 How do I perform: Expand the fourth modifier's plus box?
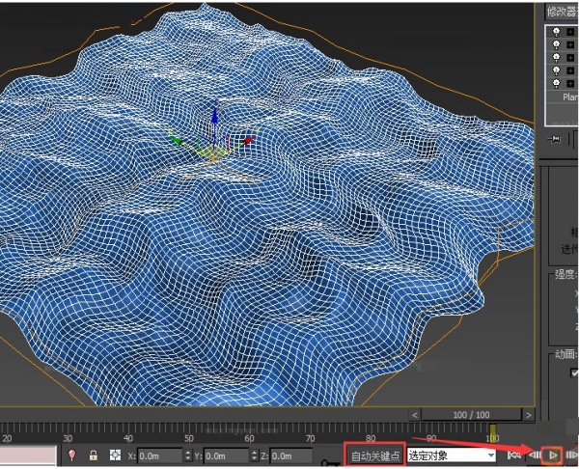click(570, 70)
